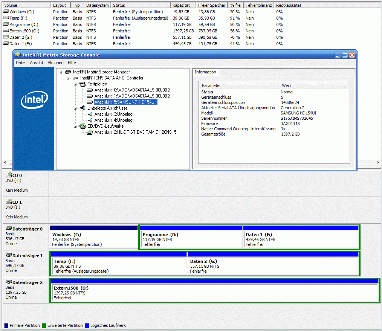Click the Matrix Storage Console title bar icon
Viewport: 382px width, 331px height.
pos(18,55)
